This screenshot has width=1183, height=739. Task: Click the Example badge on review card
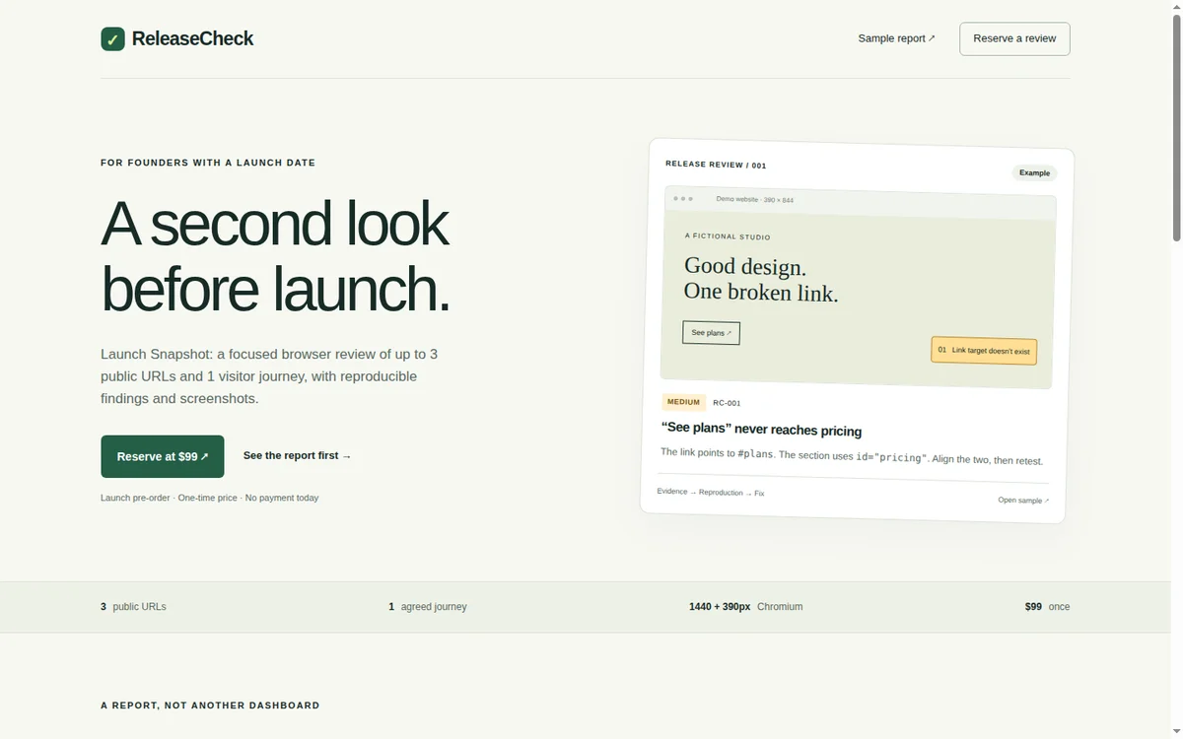click(1034, 172)
